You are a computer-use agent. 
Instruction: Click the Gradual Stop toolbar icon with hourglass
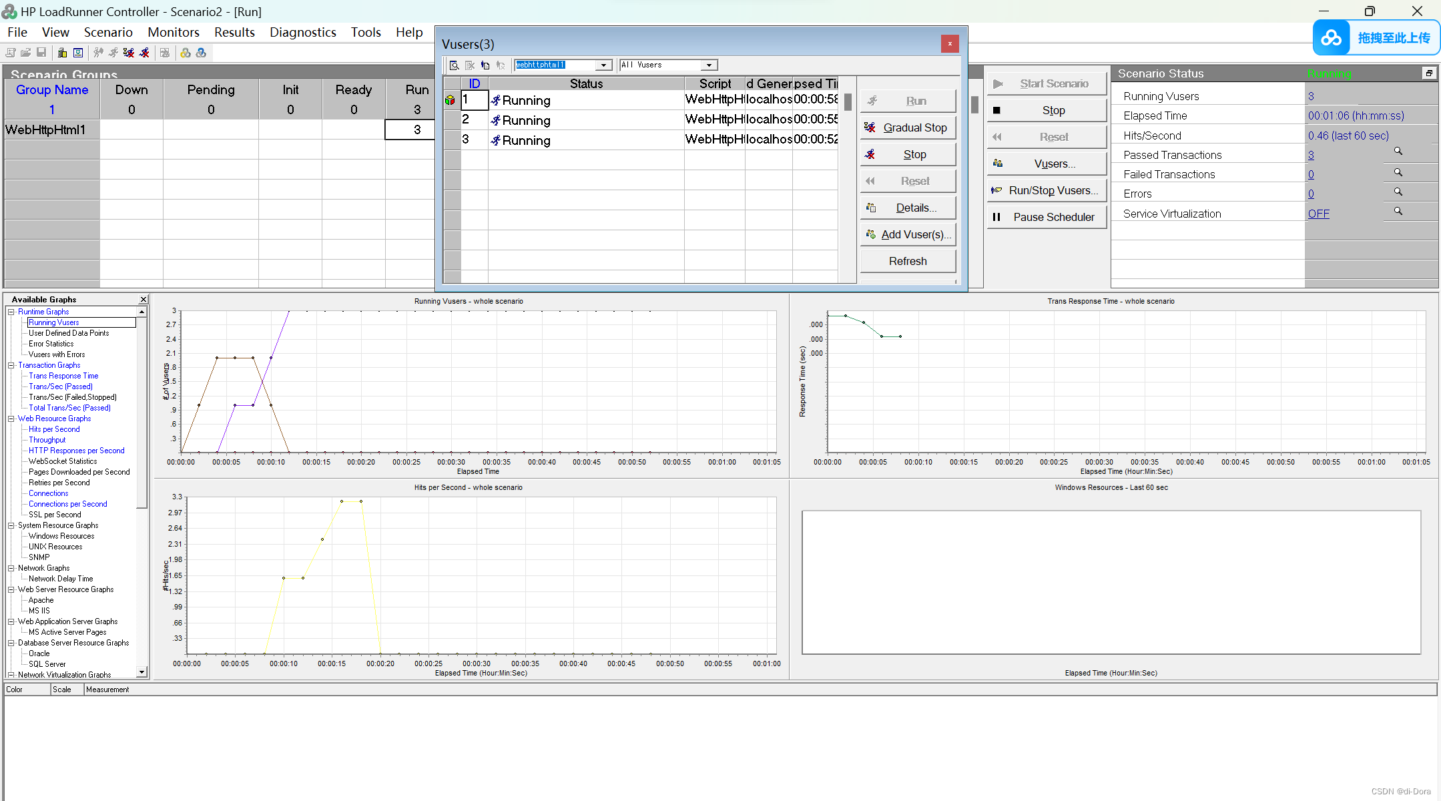pos(129,53)
